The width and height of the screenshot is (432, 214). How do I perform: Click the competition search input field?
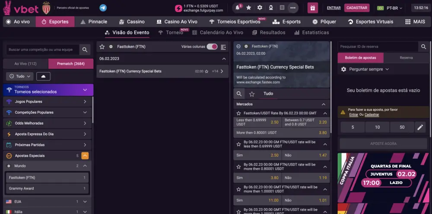[x=43, y=50]
